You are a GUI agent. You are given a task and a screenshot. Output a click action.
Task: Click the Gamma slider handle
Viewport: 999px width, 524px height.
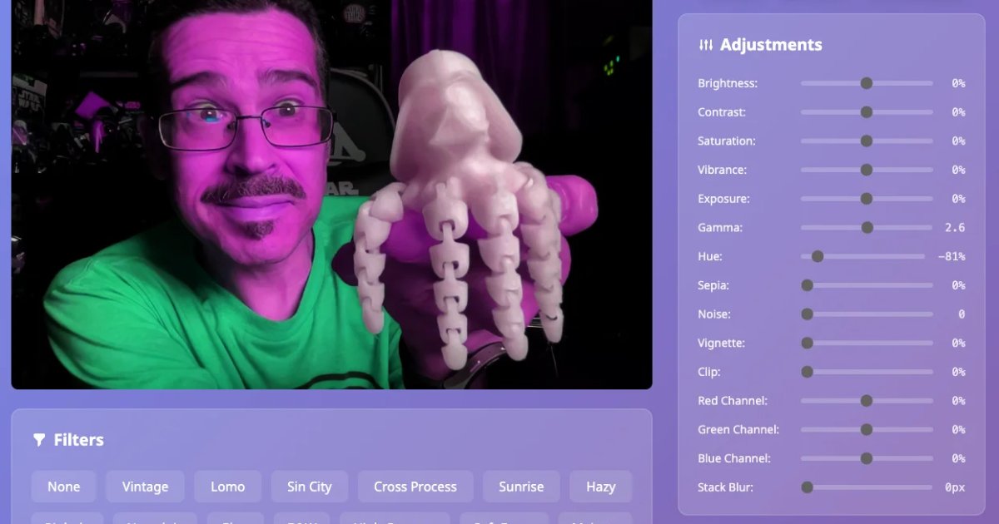pyautogui.click(x=867, y=227)
